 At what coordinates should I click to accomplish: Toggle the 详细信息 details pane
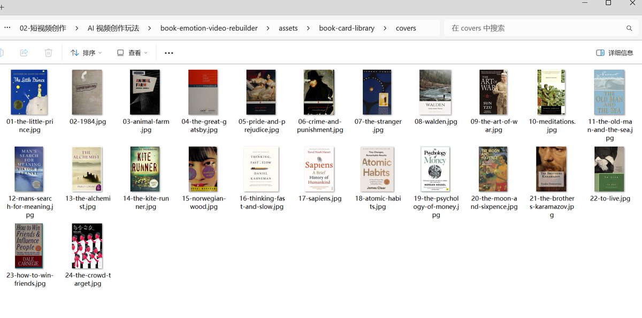615,53
